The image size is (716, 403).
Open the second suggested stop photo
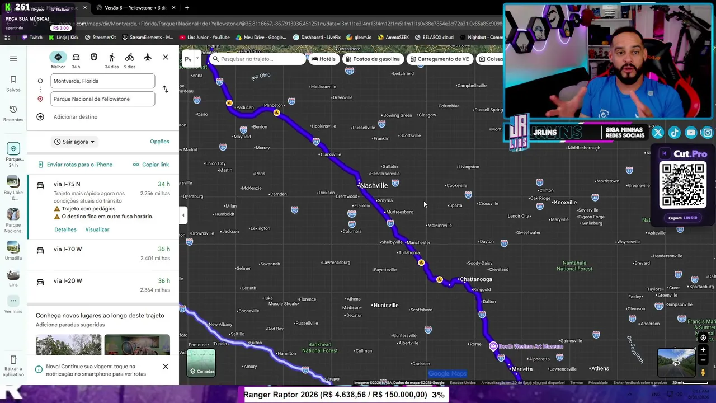[137, 345]
